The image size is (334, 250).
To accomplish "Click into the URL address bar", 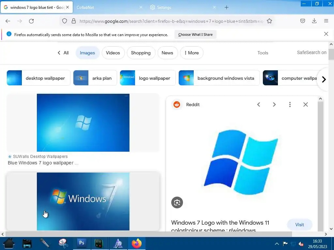I will pos(172,21).
